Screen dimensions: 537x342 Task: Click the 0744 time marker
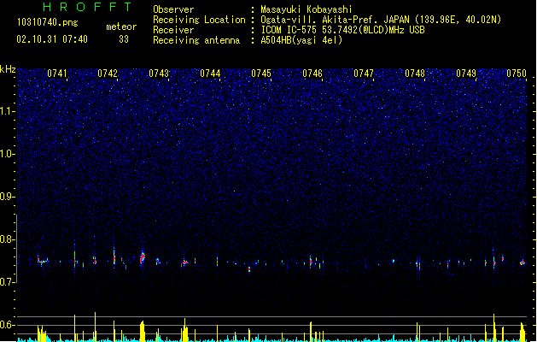[x=210, y=74]
